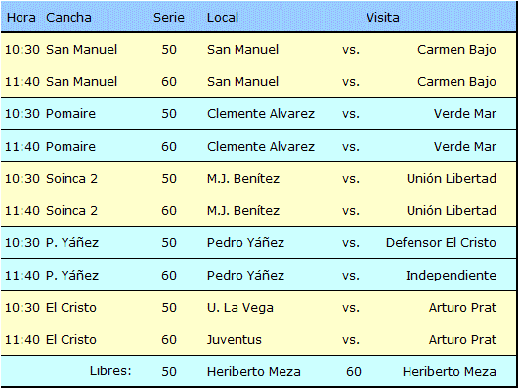Click Verde Mar in the 11:40 Pomaire row

(465, 147)
